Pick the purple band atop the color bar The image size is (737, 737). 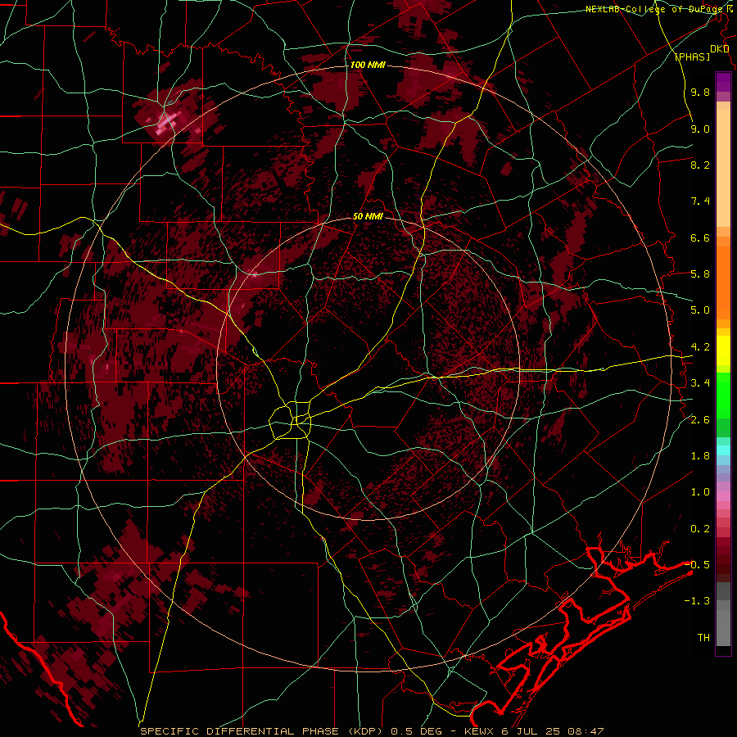[x=723, y=82]
